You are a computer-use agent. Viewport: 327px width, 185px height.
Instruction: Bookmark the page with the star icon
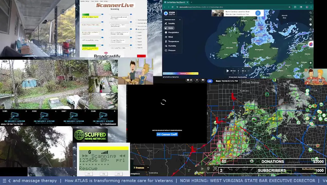(289, 7)
